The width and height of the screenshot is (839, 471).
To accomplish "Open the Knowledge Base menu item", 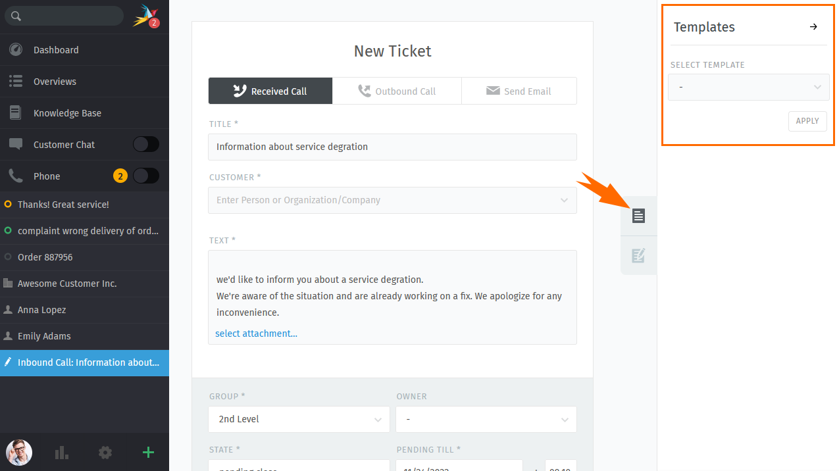I will pos(84,113).
